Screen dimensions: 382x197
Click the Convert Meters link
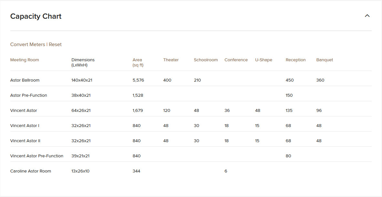pyautogui.click(x=27, y=44)
